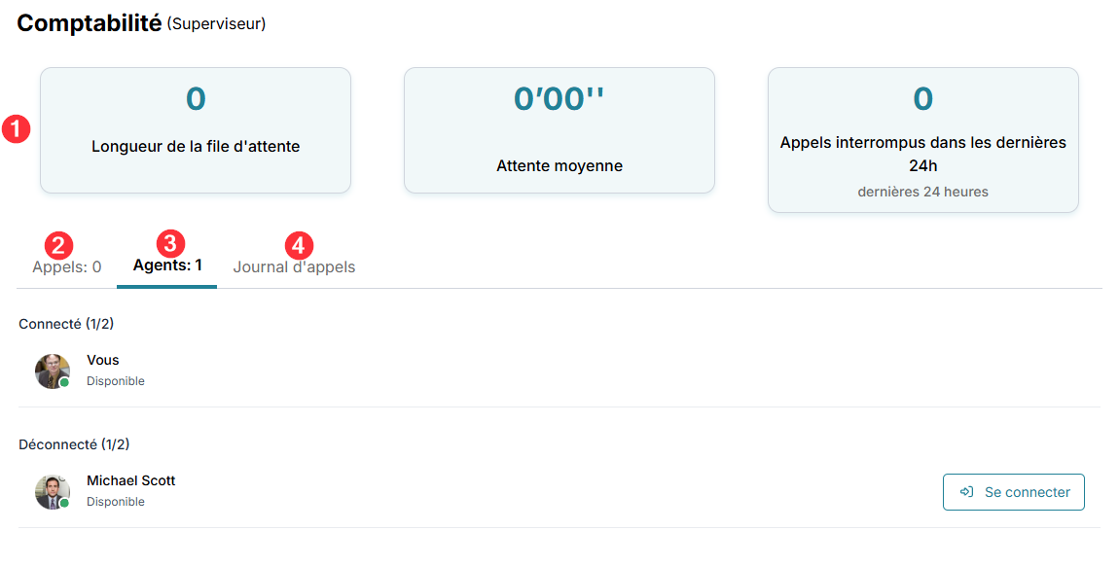
Task: Click the Comptabilité page title
Action: click(x=90, y=23)
